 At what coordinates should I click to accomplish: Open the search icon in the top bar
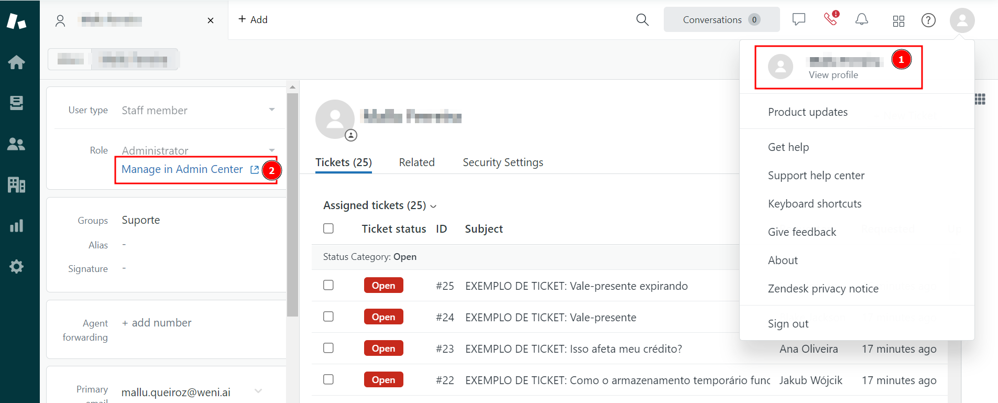pos(642,19)
